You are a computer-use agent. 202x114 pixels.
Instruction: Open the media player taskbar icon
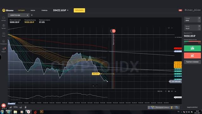coord(22,112)
